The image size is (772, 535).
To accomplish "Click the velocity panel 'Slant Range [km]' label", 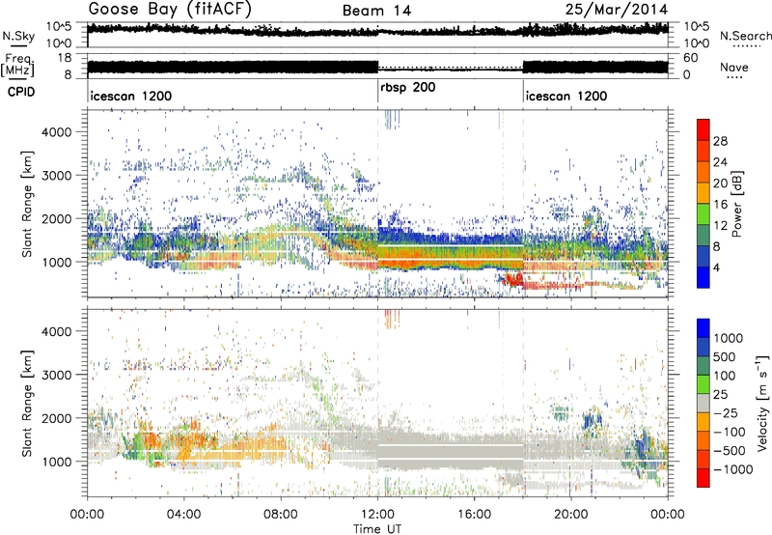I will 27,403.
